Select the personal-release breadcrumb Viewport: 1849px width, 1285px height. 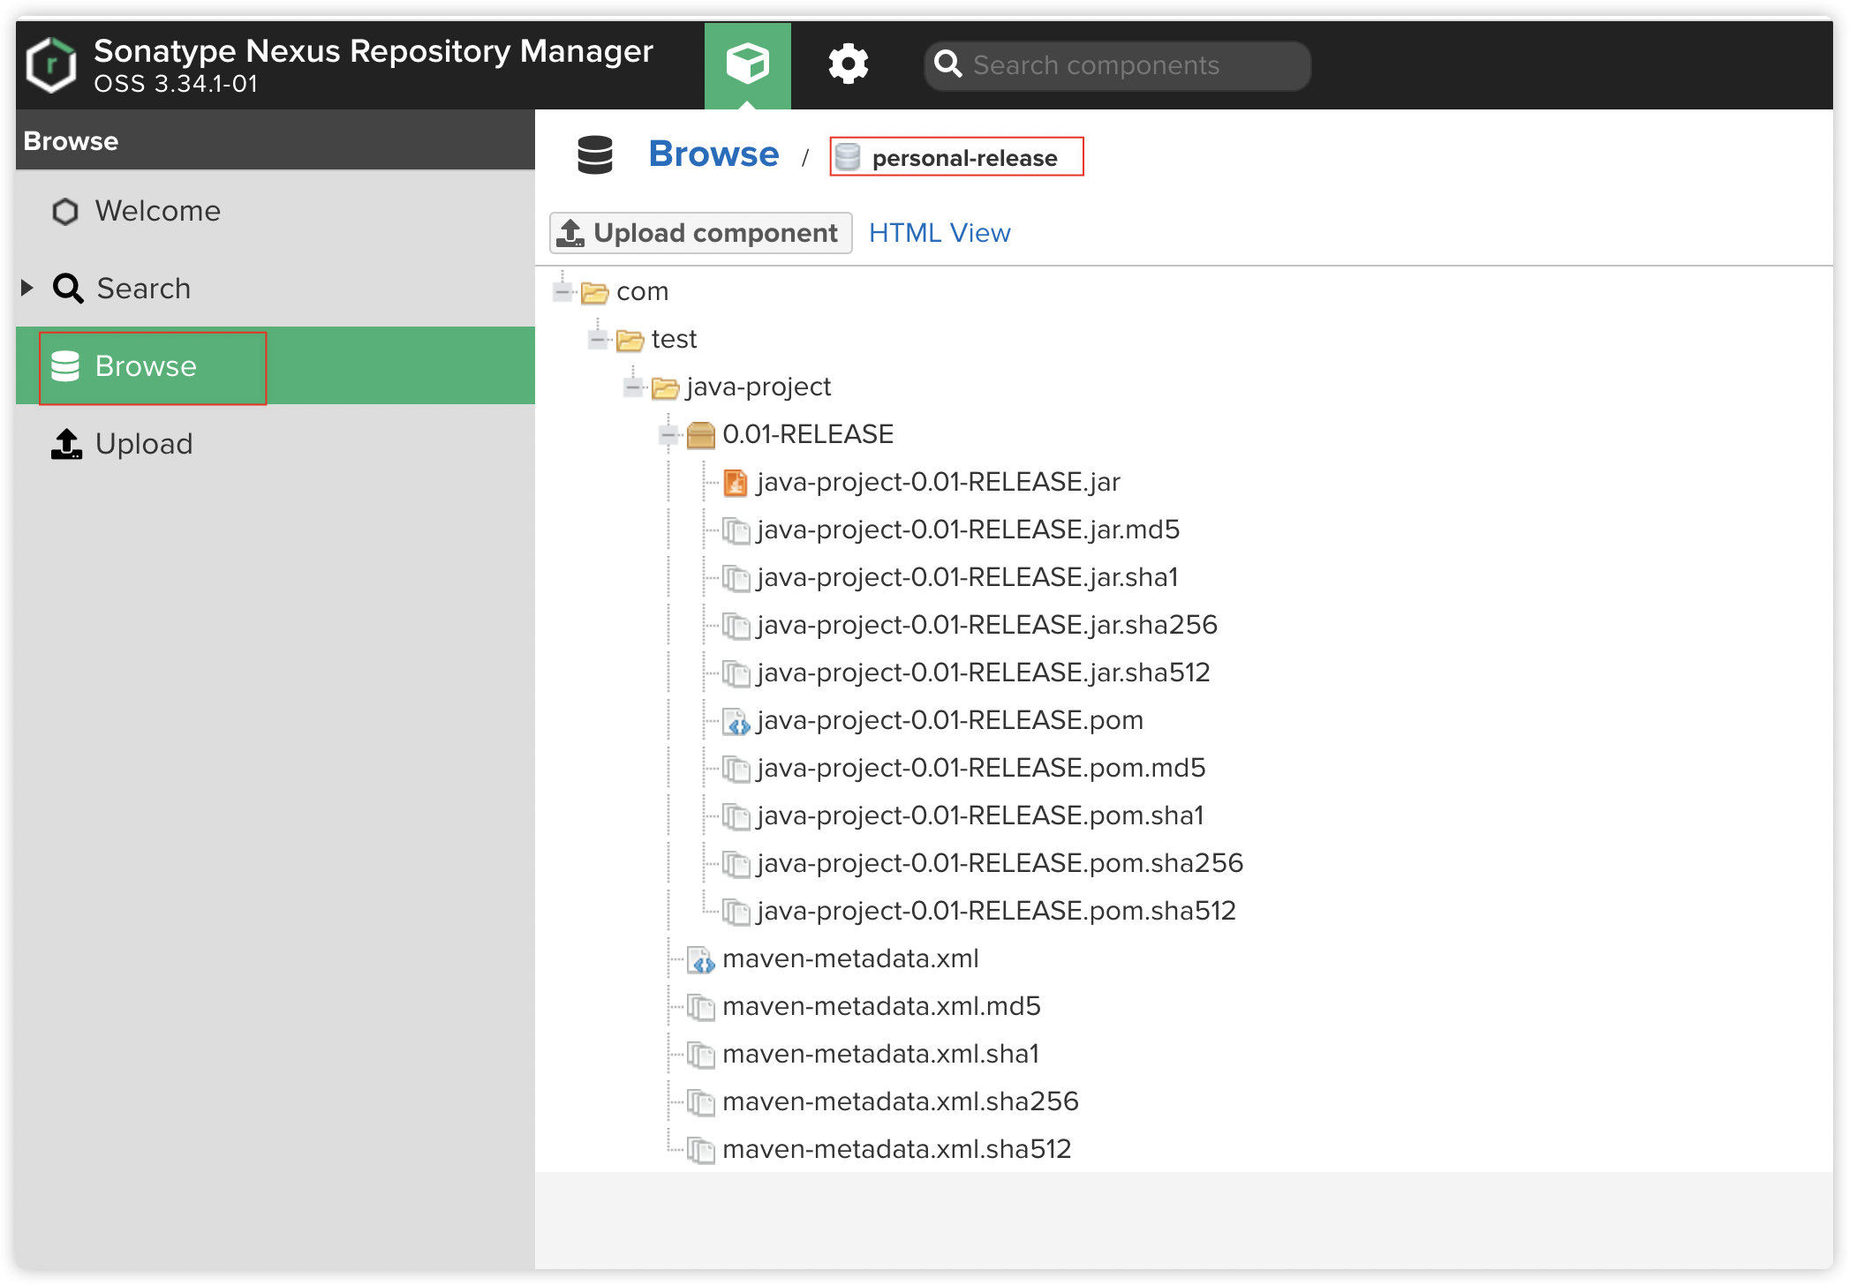pyautogui.click(x=964, y=158)
